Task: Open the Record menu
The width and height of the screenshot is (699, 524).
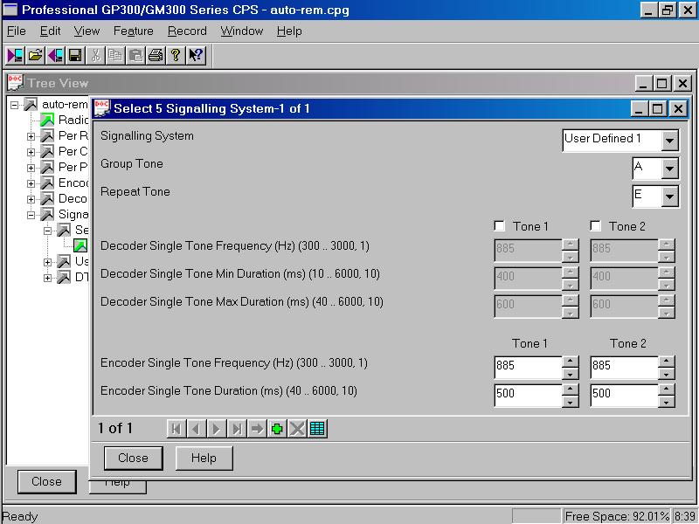Action: 187,31
